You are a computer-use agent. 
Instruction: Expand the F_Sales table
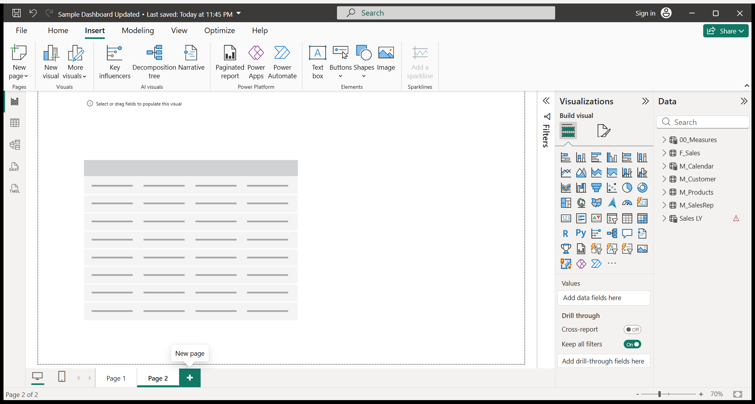click(664, 153)
